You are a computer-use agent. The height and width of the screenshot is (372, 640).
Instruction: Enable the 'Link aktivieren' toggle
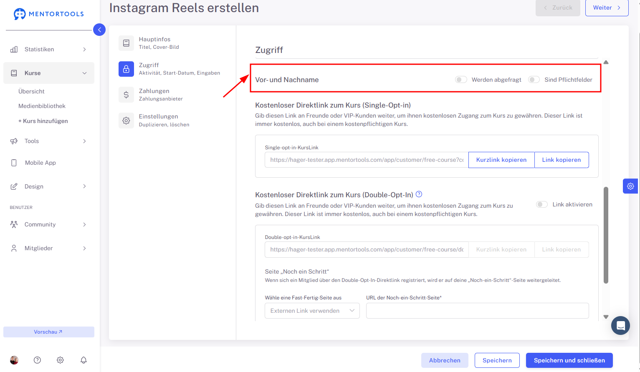[542, 204]
